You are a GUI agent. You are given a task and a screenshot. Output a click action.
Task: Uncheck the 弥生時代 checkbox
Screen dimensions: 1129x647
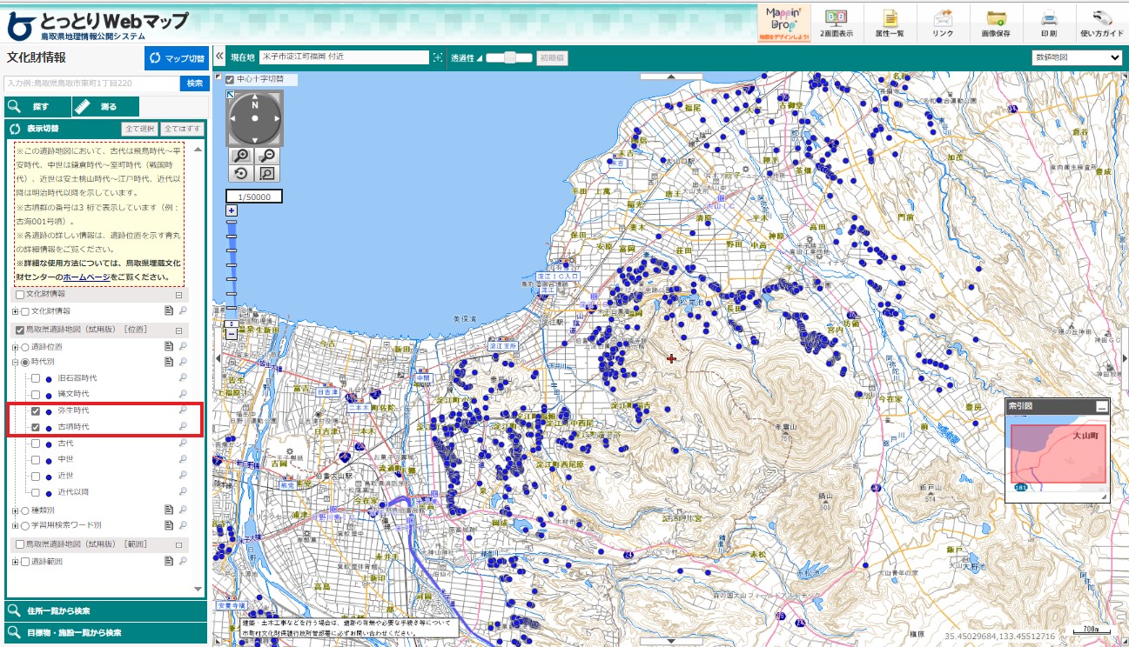(x=36, y=410)
